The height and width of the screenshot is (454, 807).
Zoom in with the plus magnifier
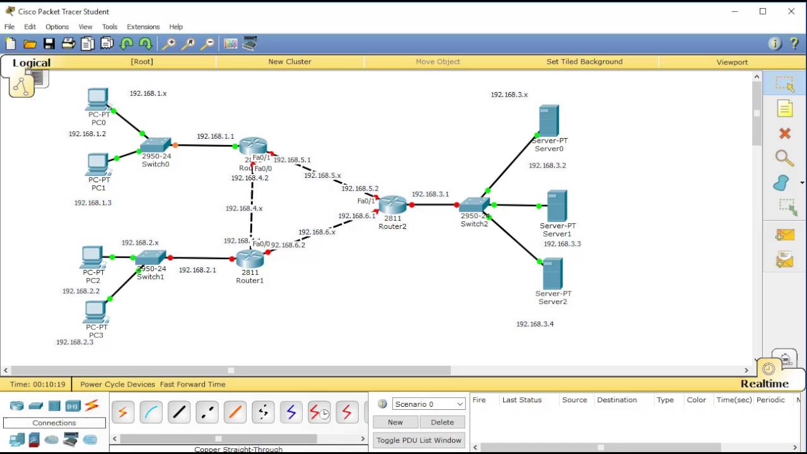[168, 44]
